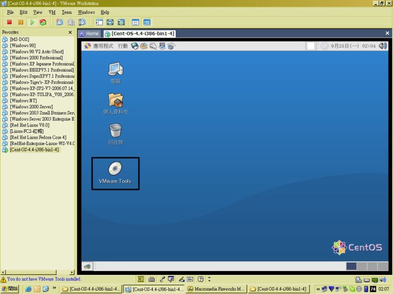The image size is (393, 294).
Task: Power on the VM with green play icon
Action: click(32, 22)
